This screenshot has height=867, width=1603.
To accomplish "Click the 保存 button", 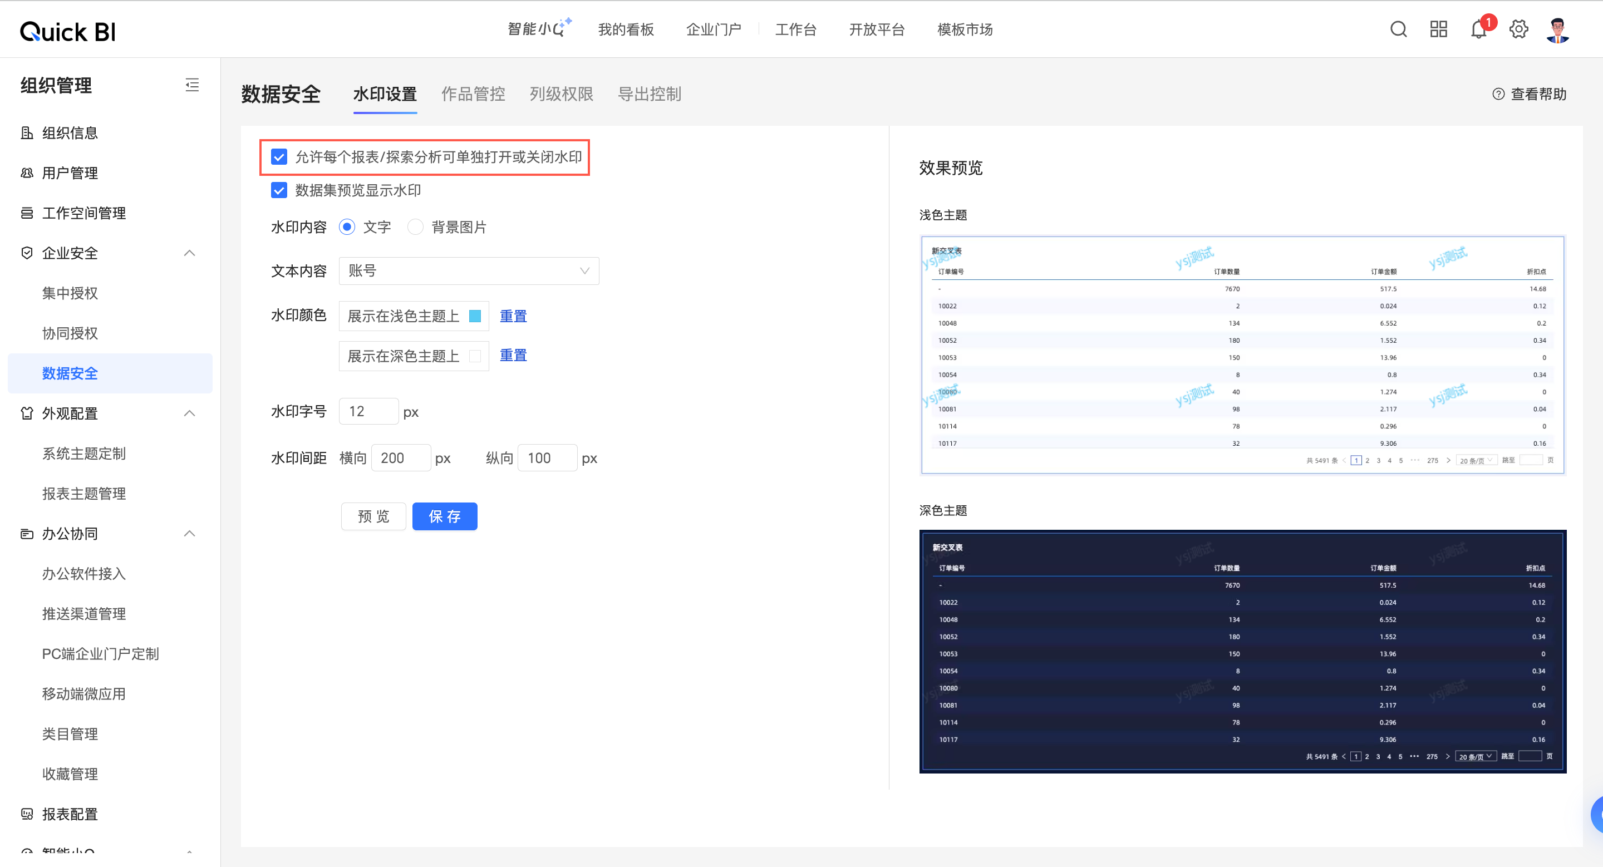I will tap(444, 516).
